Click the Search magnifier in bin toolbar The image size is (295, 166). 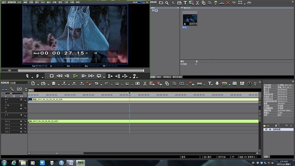167,3
